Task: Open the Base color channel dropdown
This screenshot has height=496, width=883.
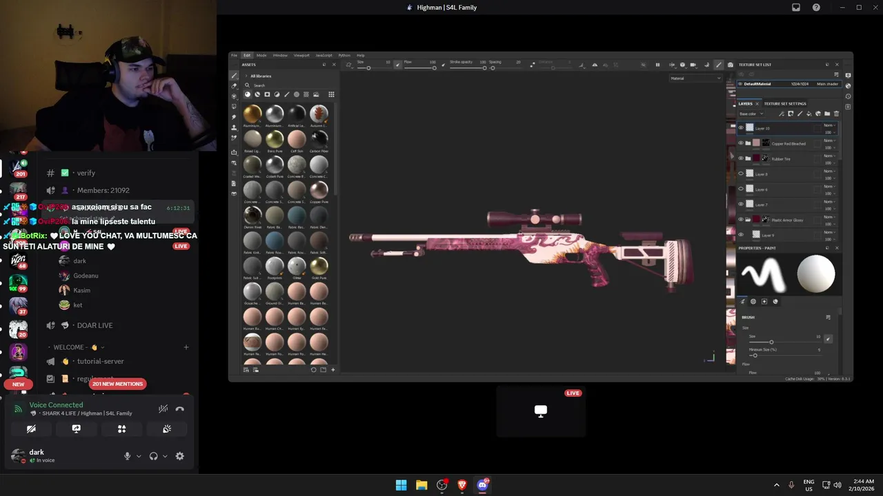Action: coord(751,114)
